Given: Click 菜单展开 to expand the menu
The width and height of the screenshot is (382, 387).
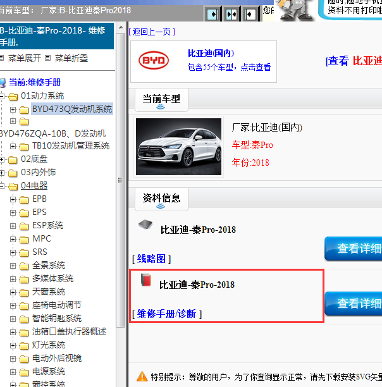Looking at the screenshot, I should coord(25,59).
